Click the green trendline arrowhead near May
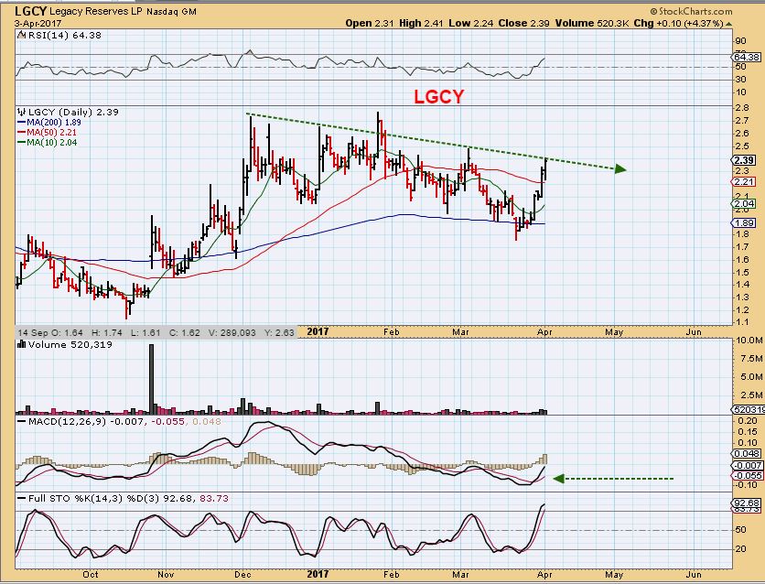Screen dimensions: 765x584 [x=620, y=169]
